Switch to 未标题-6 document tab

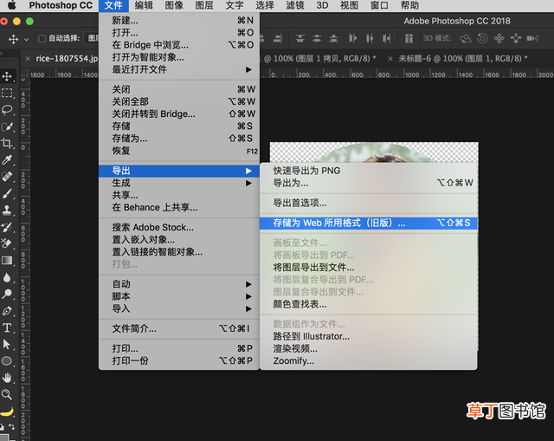click(x=463, y=58)
